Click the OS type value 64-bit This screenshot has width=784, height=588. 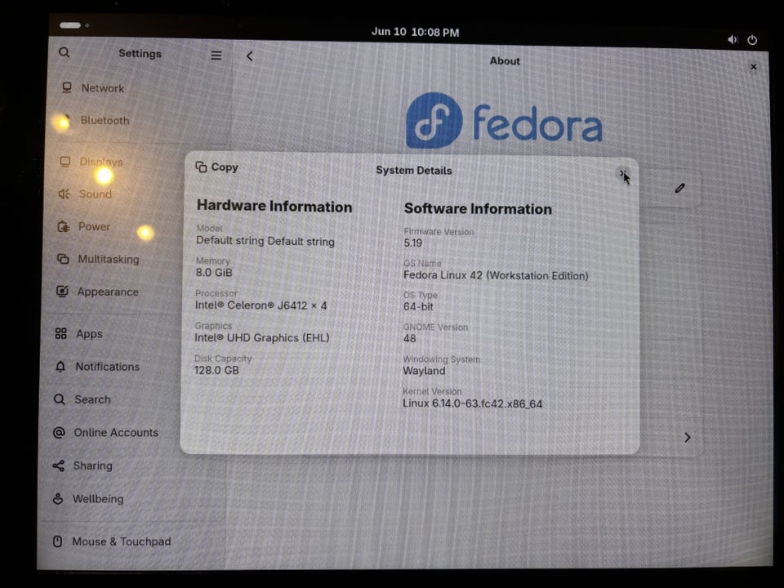[418, 306]
